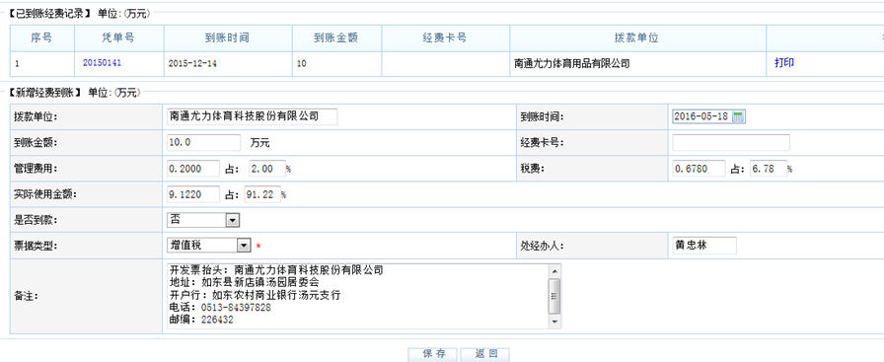The width and height of the screenshot is (884, 362).
Task: Open voucher number 20150141 link
Action: coord(102,63)
